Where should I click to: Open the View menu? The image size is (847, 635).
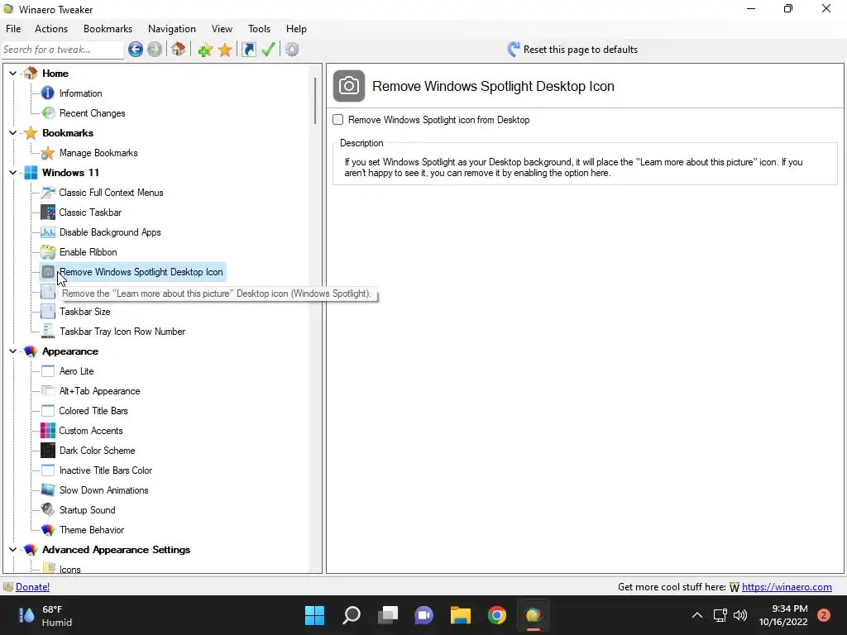pos(222,29)
